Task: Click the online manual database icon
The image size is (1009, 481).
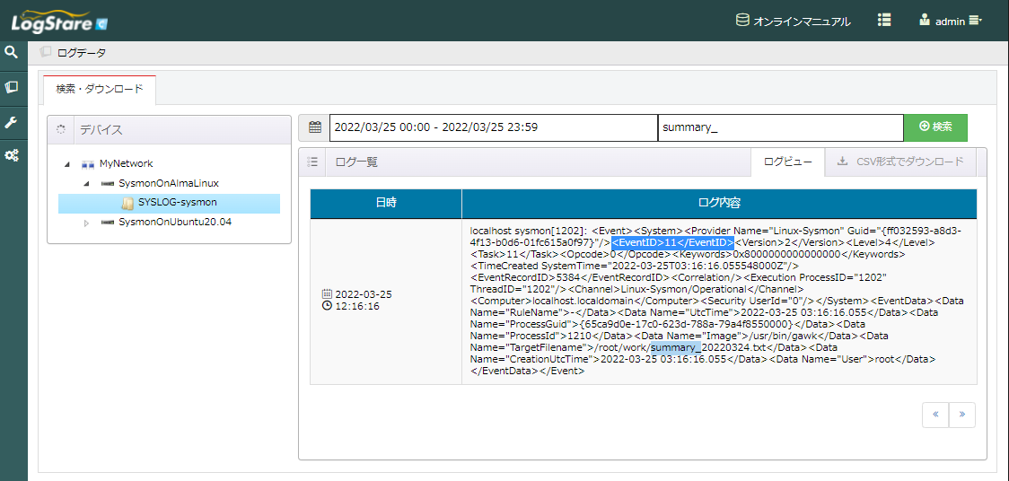Action: tap(742, 20)
